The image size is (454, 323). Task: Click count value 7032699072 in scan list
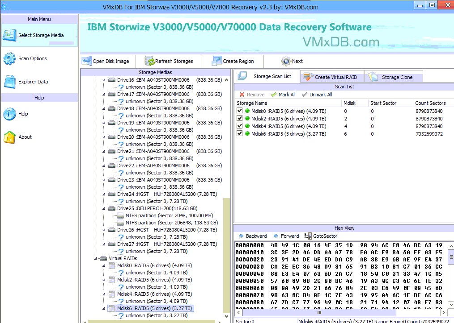(x=429, y=134)
